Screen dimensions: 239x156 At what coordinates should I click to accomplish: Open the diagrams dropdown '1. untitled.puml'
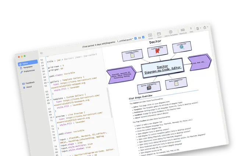click(127, 40)
